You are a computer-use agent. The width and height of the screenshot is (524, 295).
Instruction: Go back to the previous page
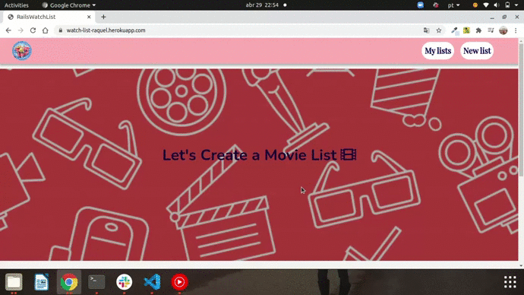point(8,30)
